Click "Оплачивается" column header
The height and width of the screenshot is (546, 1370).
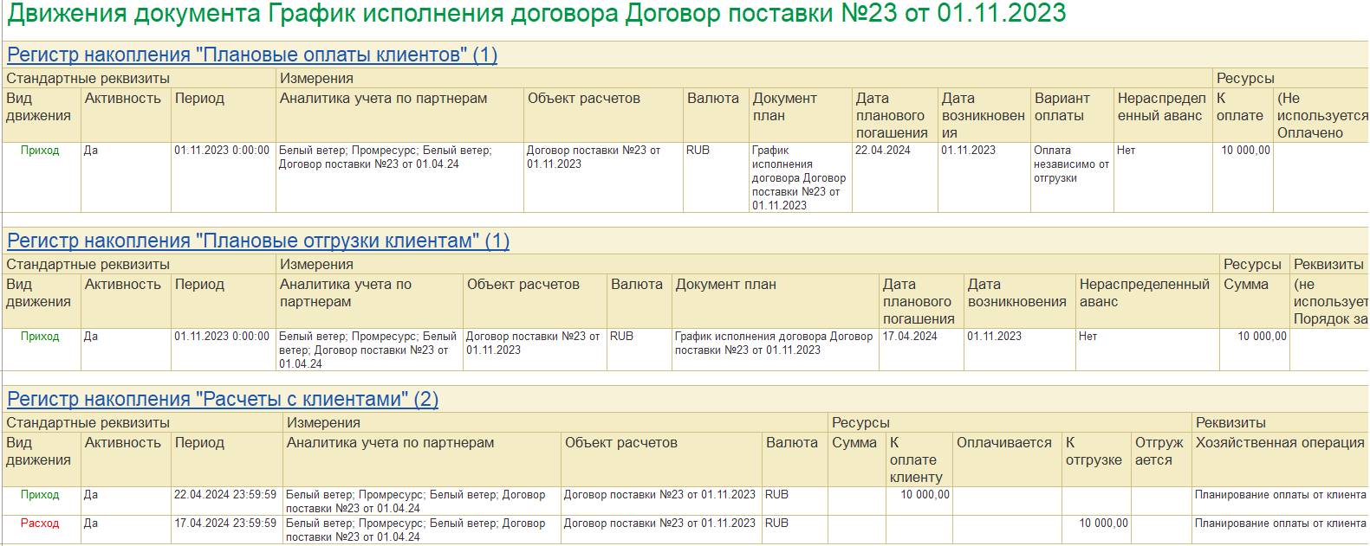point(1007,460)
